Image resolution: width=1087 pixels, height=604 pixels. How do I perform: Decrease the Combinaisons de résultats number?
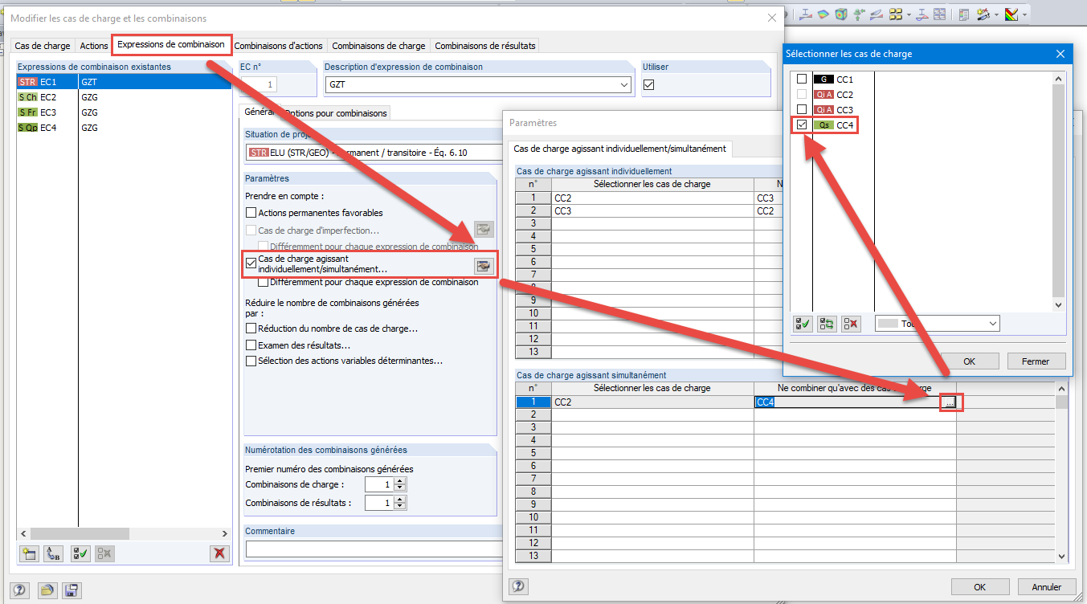400,506
